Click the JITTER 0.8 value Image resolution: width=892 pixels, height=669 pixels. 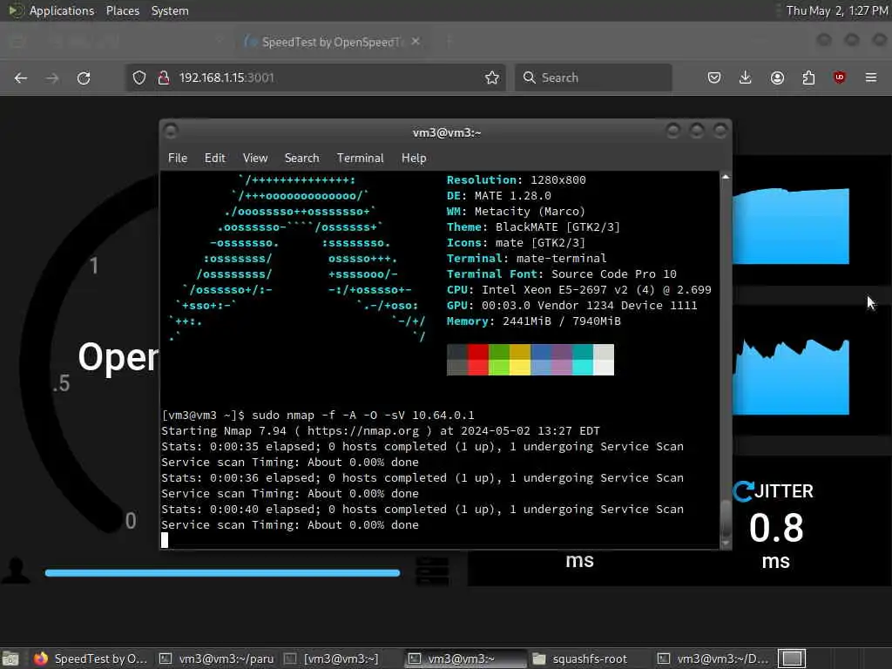tap(776, 528)
